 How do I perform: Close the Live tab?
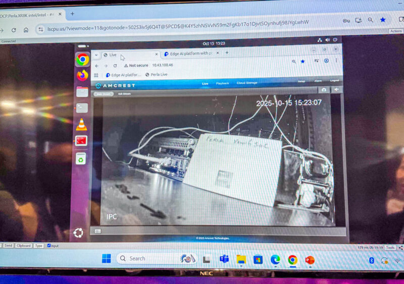(157, 54)
